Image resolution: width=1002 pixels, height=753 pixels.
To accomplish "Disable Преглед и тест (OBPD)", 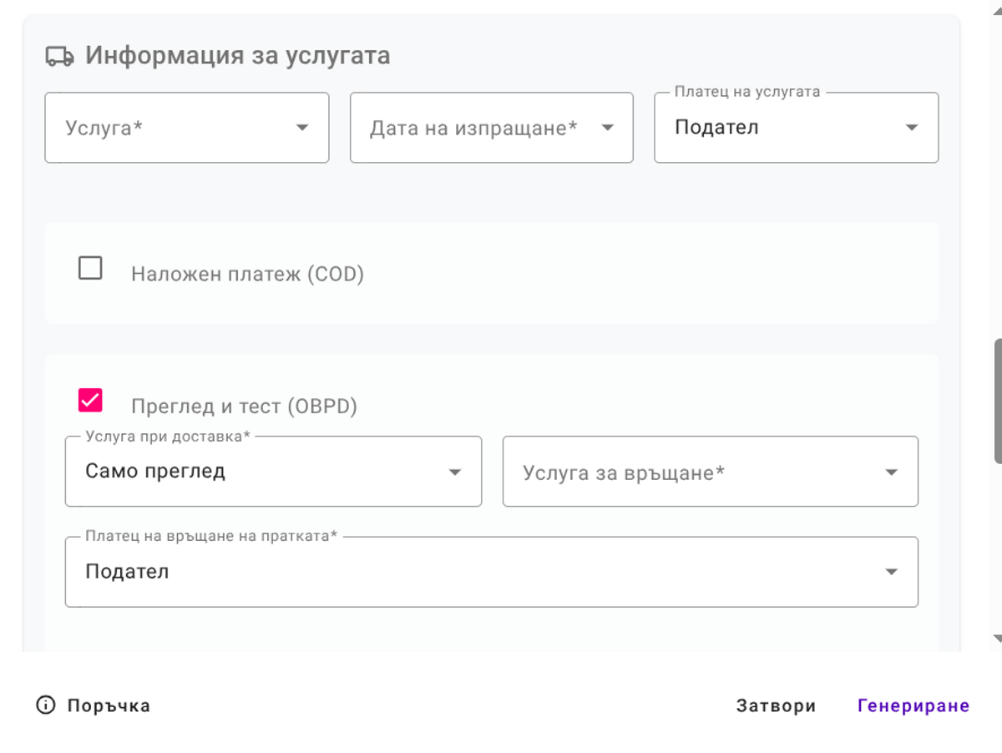I will pyautogui.click(x=92, y=400).
